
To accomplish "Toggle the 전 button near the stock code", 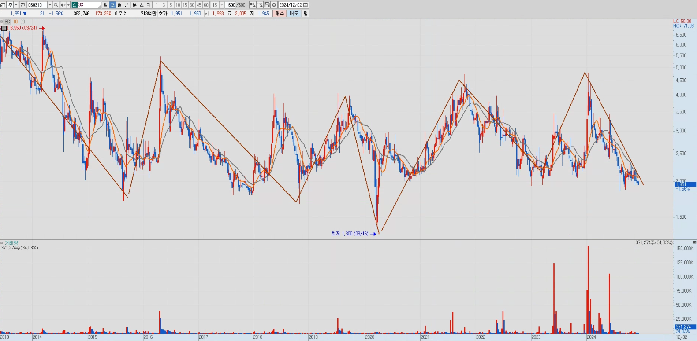I will tap(23, 5).
